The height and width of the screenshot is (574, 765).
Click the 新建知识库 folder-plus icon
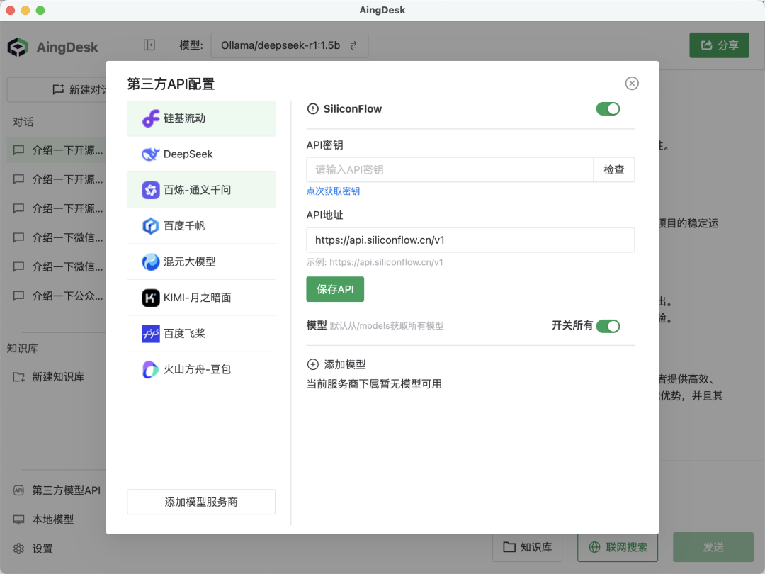19,377
